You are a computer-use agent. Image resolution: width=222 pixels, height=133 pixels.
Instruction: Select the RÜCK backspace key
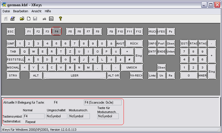134,43
